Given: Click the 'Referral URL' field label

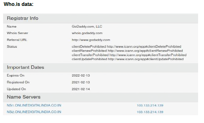Looking at the screenshot, I should [x=17, y=40].
